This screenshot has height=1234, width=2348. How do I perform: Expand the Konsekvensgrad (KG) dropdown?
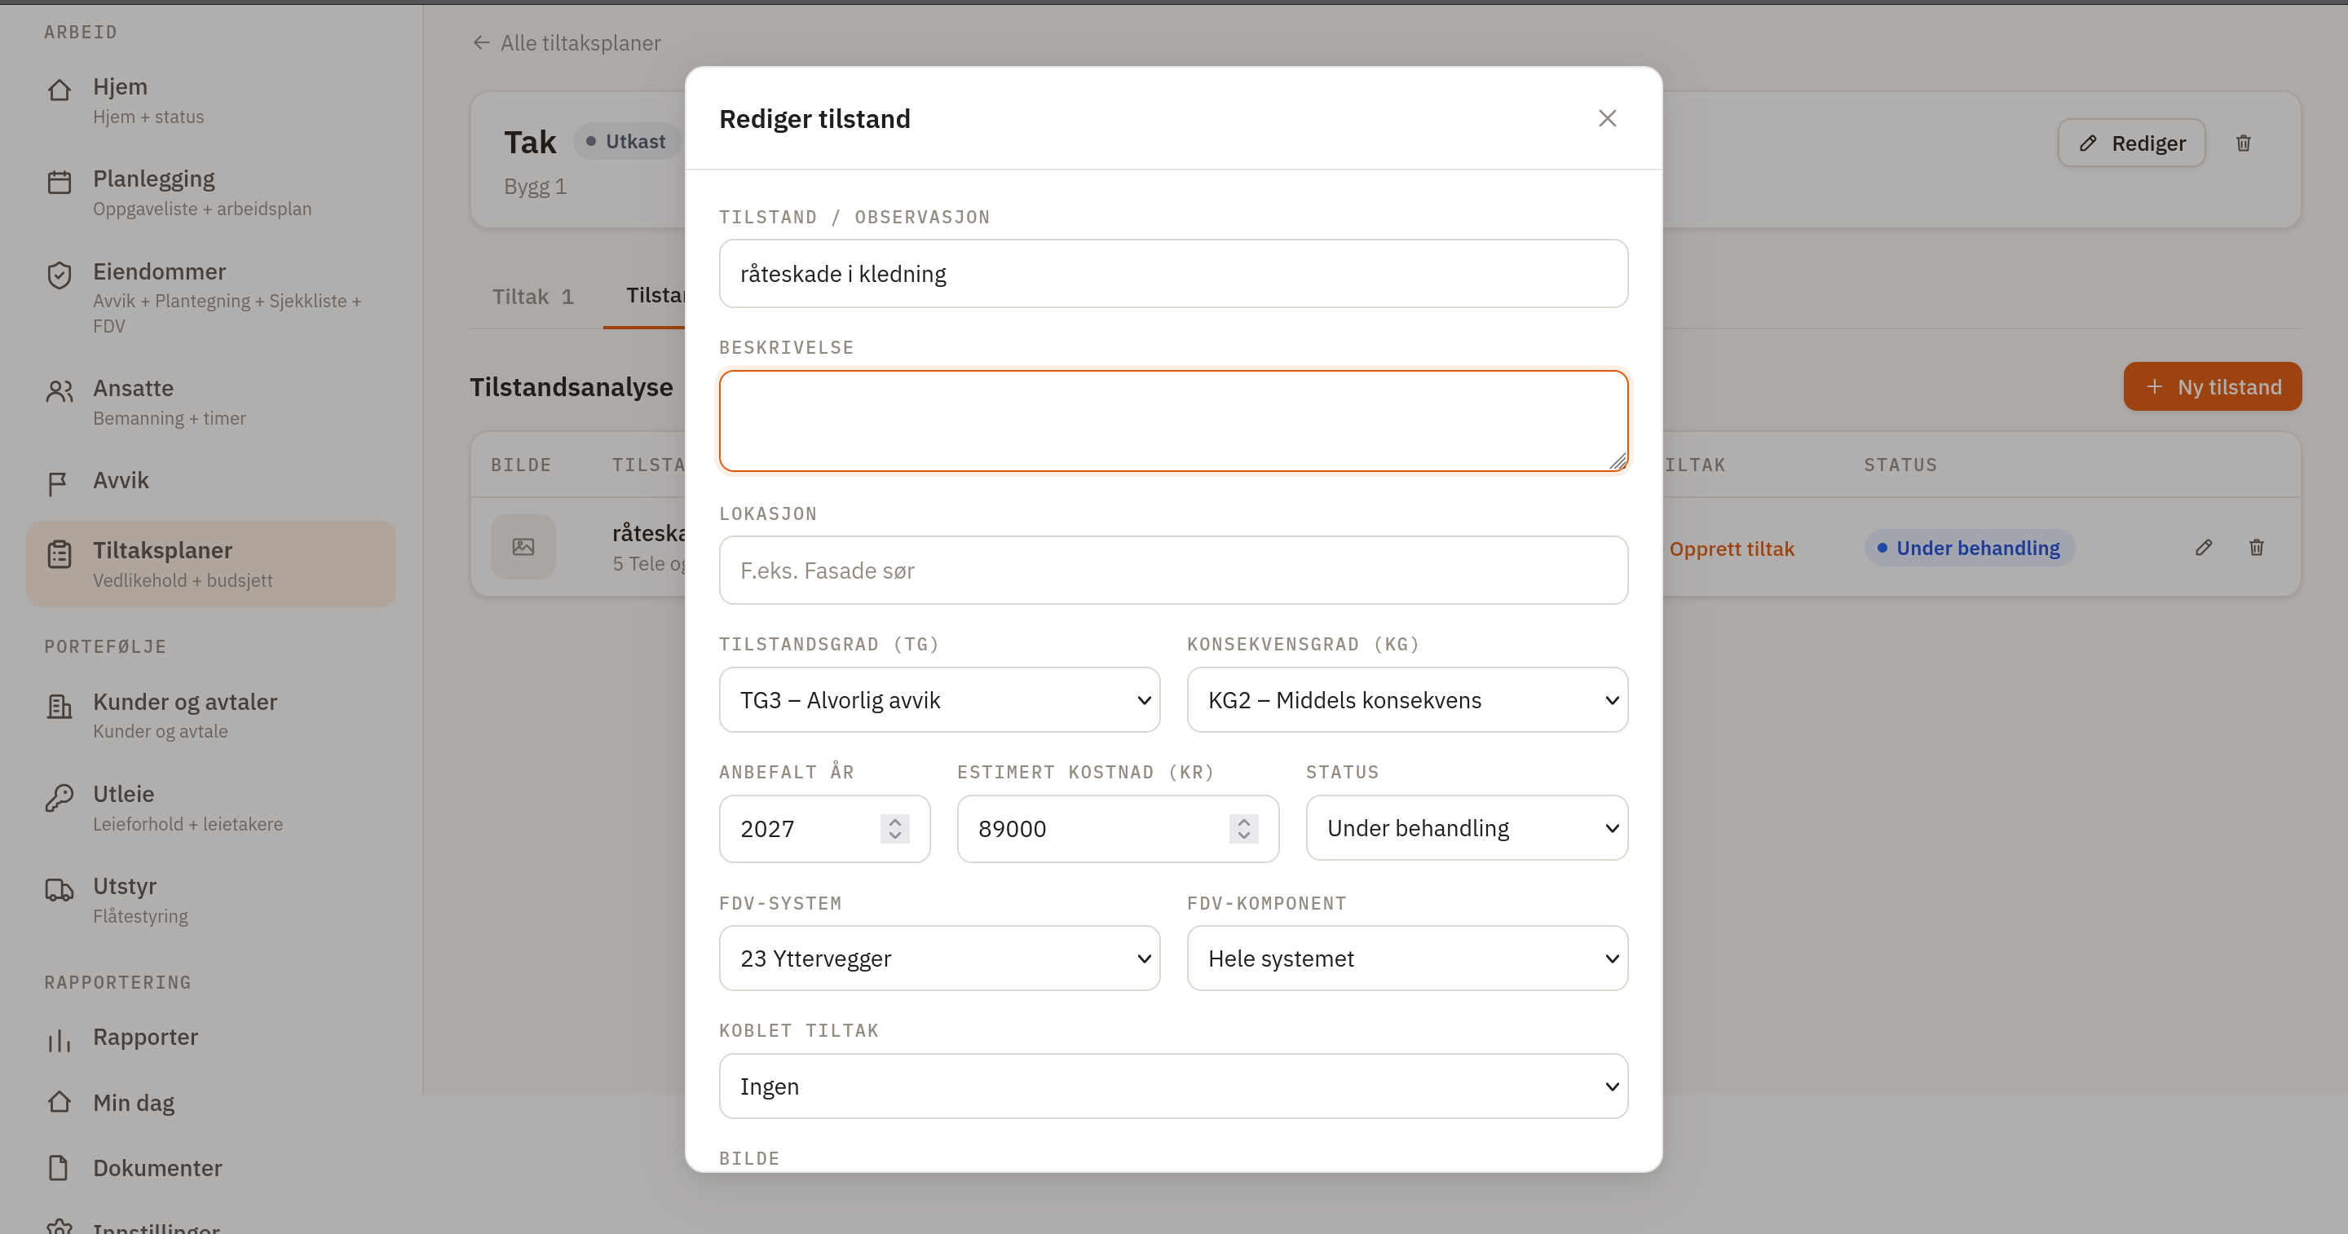pyautogui.click(x=1406, y=700)
